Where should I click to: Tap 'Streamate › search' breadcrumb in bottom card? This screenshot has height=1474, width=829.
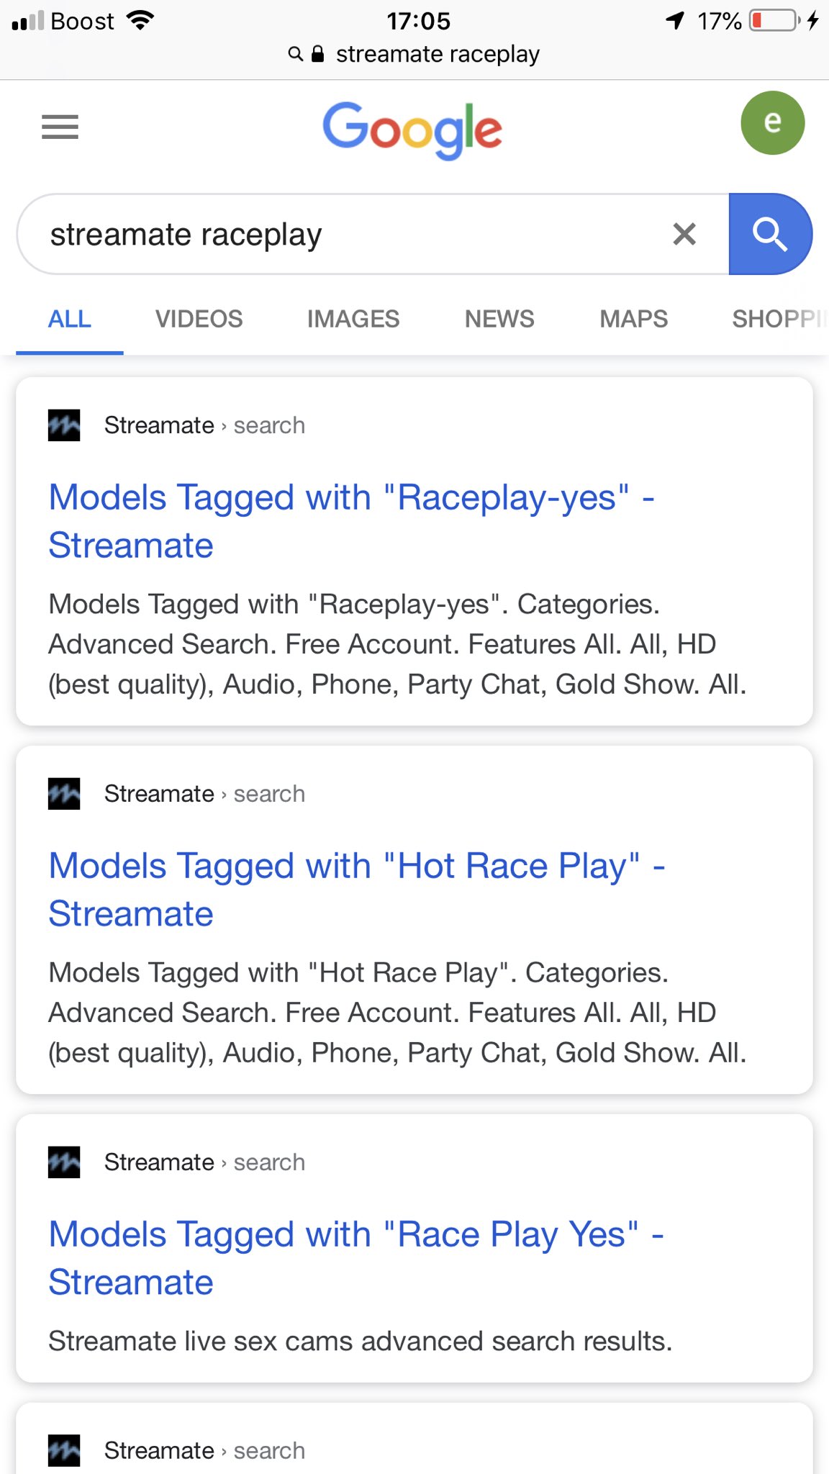pyautogui.click(x=204, y=1450)
